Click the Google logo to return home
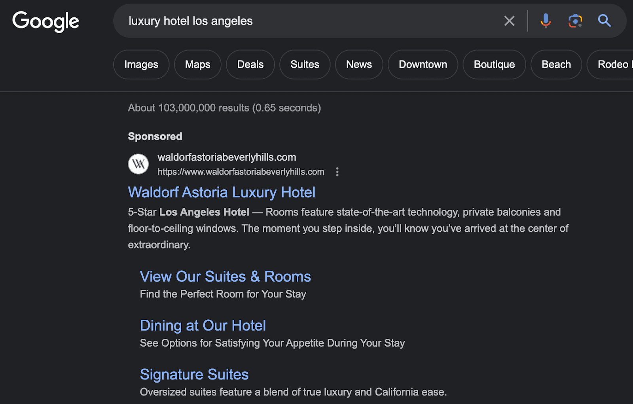Viewport: 633px width, 404px height. (46, 21)
